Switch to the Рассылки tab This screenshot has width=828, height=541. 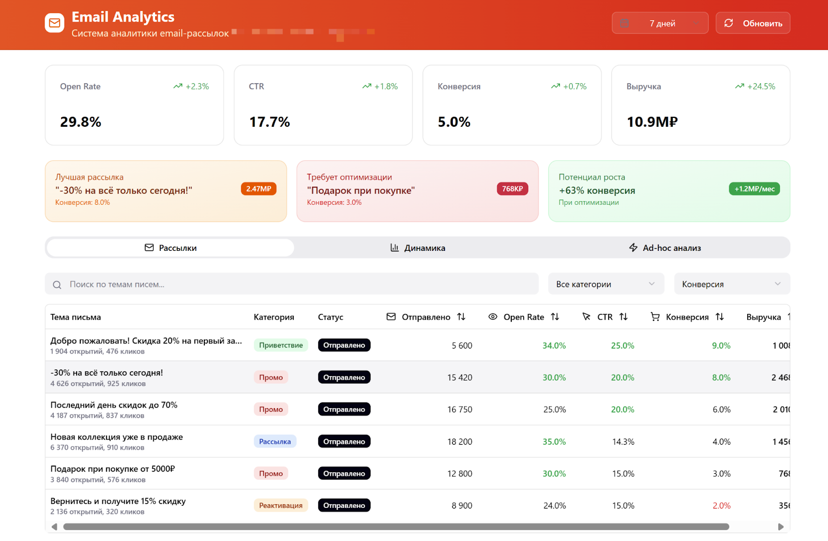[x=170, y=248]
